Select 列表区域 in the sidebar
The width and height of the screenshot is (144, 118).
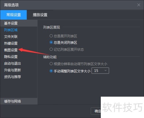click(11, 30)
